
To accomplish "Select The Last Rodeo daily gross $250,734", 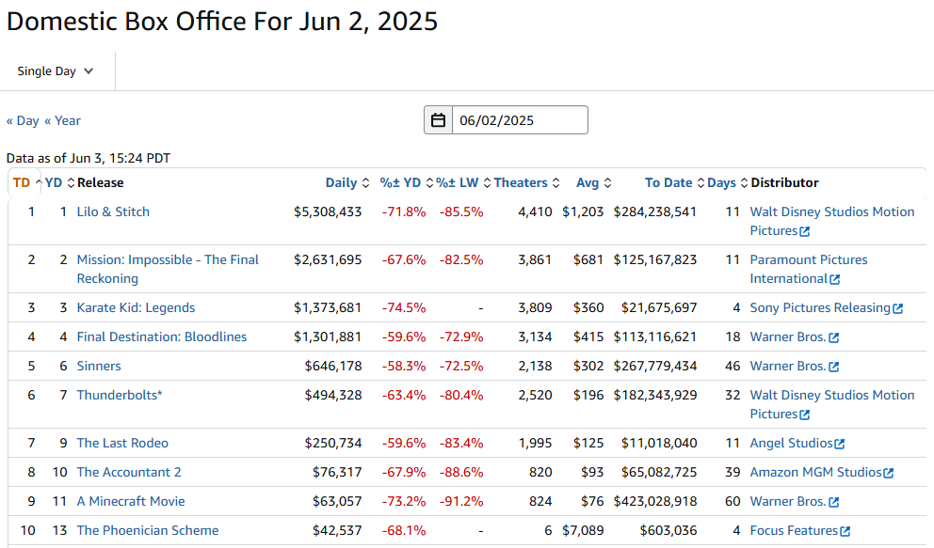I will click(333, 443).
